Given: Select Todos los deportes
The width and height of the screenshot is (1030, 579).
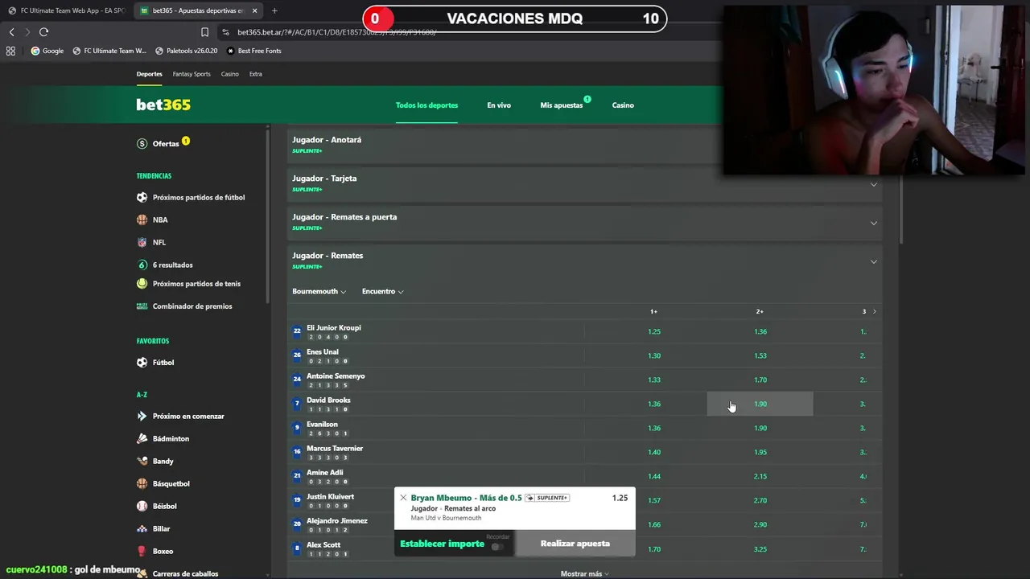Looking at the screenshot, I should tap(426, 105).
